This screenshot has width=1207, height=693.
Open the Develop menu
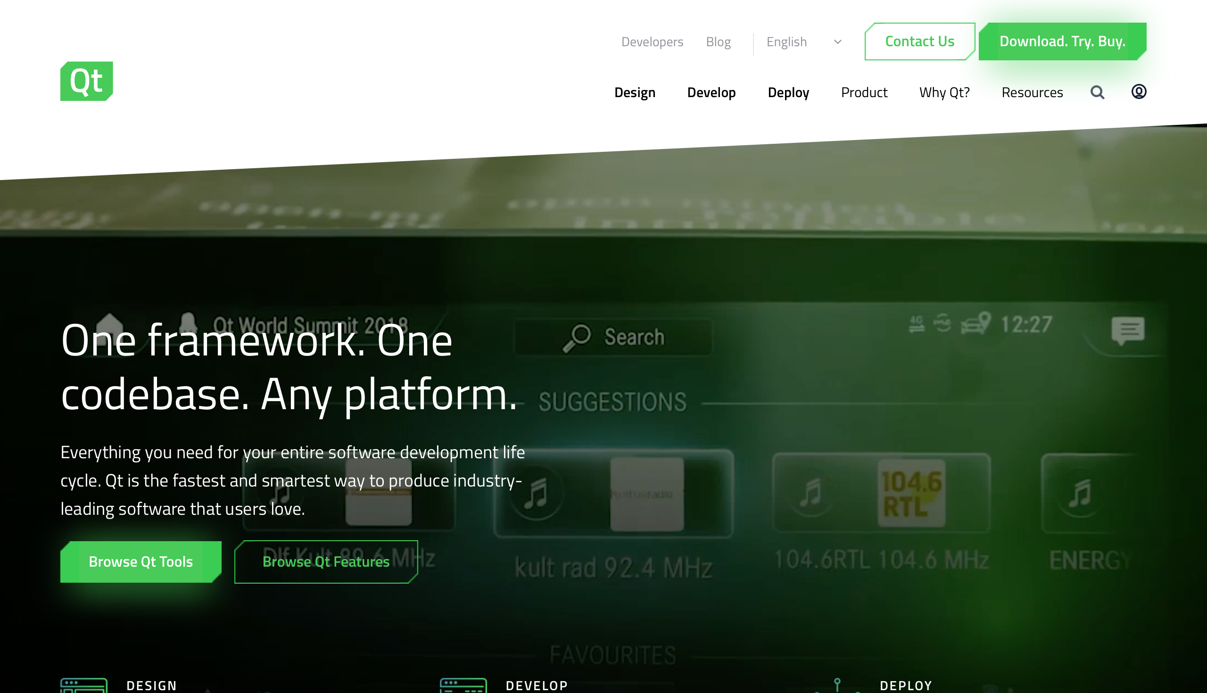pyautogui.click(x=711, y=92)
